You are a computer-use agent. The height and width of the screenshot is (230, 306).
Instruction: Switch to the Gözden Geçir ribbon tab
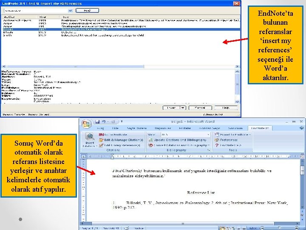click(x=210, y=128)
